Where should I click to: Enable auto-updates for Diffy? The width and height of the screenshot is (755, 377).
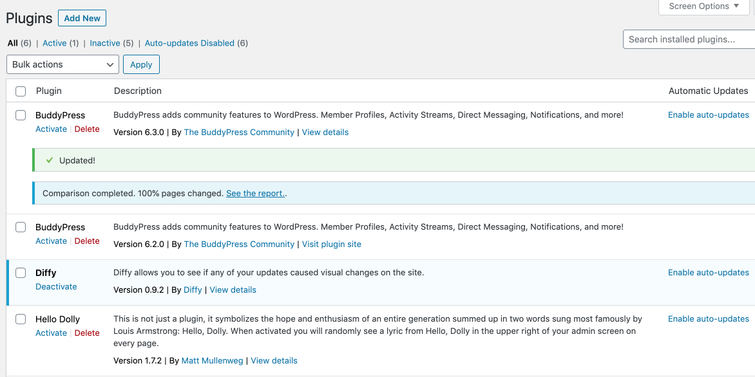(x=708, y=273)
